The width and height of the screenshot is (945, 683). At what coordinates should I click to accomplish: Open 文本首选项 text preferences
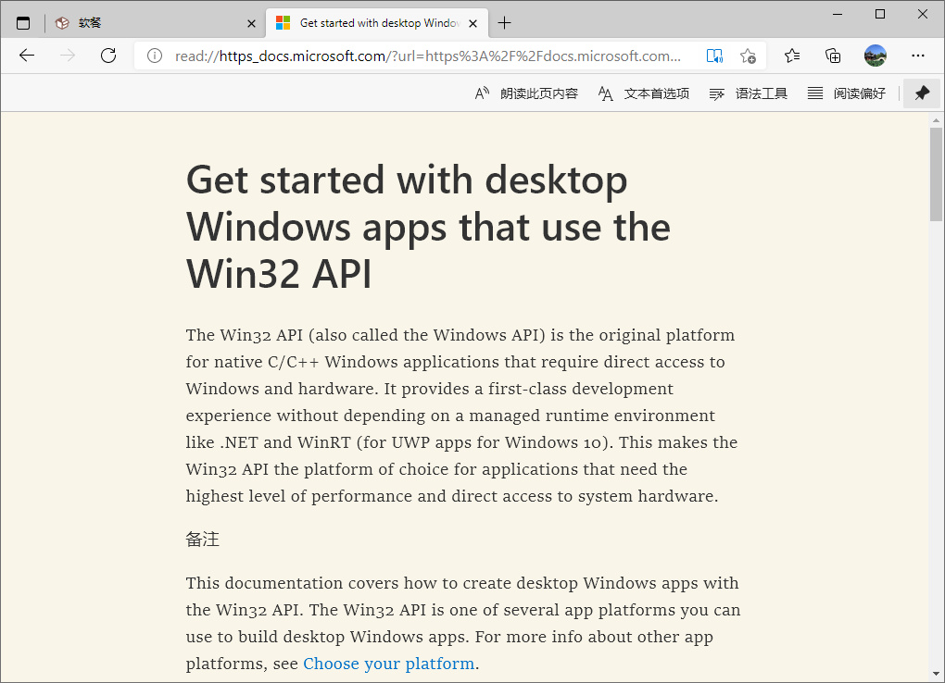coord(644,93)
